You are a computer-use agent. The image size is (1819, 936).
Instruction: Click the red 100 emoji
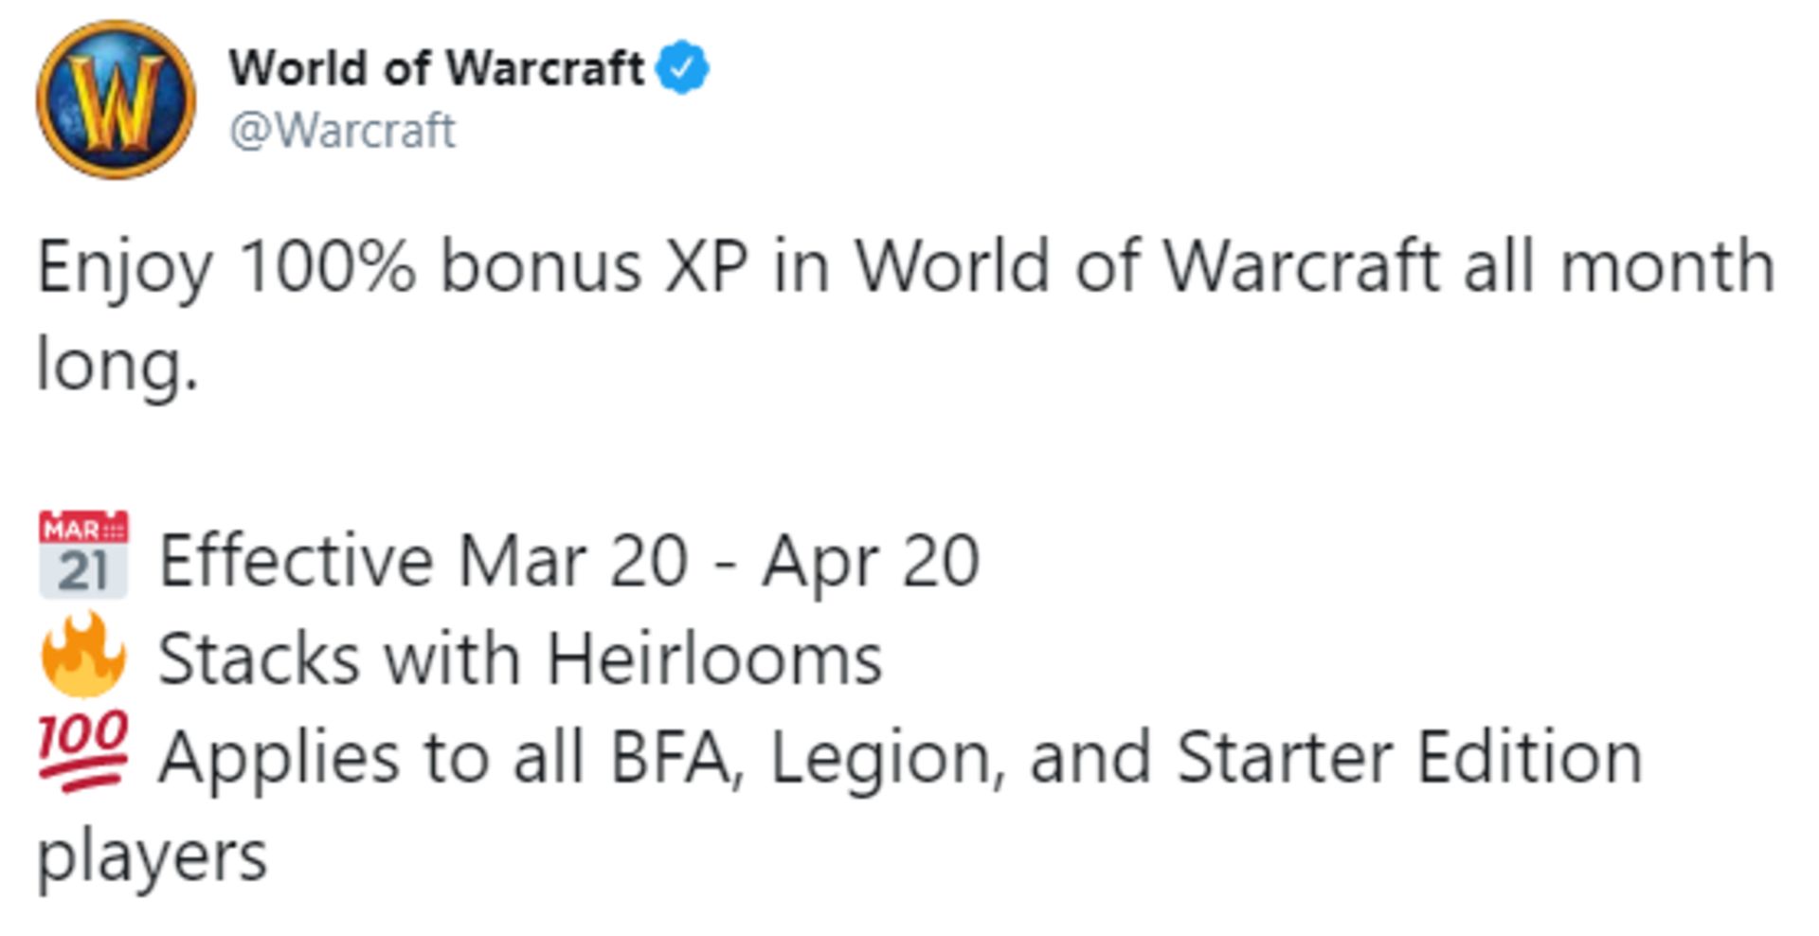point(83,751)
